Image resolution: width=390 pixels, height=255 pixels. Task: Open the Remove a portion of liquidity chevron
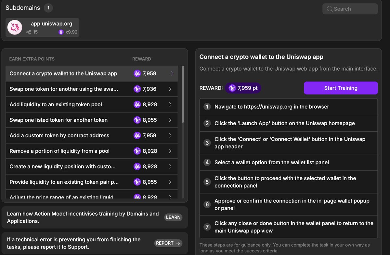pos(170,151)
